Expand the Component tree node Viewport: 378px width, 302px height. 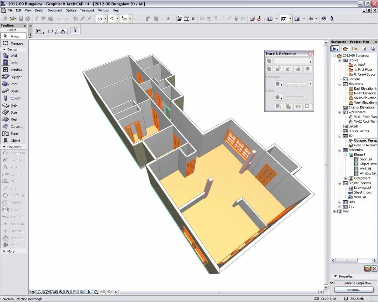[x=345, y=178]
